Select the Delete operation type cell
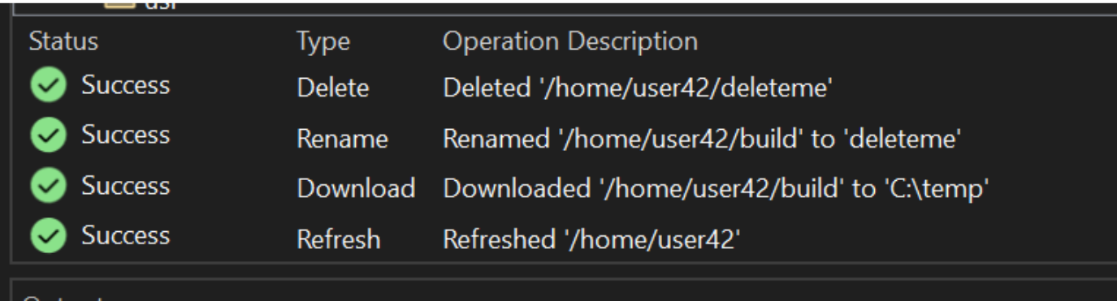Viewport: 1117px width, 305px height. click(x=333, y=88)
